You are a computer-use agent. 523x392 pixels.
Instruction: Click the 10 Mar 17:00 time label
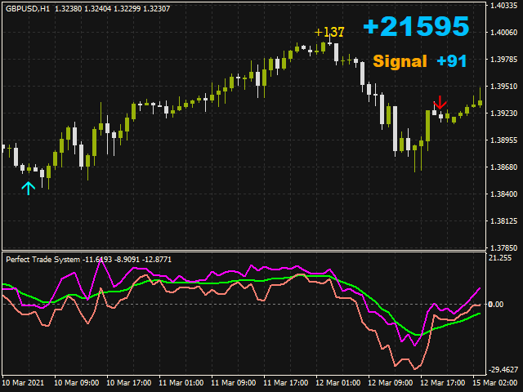pyautogui.click(x=129, y=383)
